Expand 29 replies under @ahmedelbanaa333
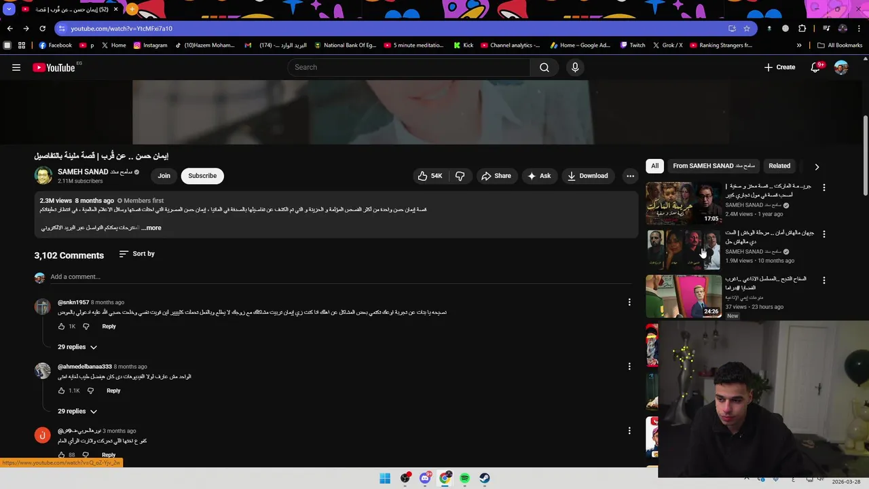Screen dimensions: 869x489 click(x=77, y=412)
